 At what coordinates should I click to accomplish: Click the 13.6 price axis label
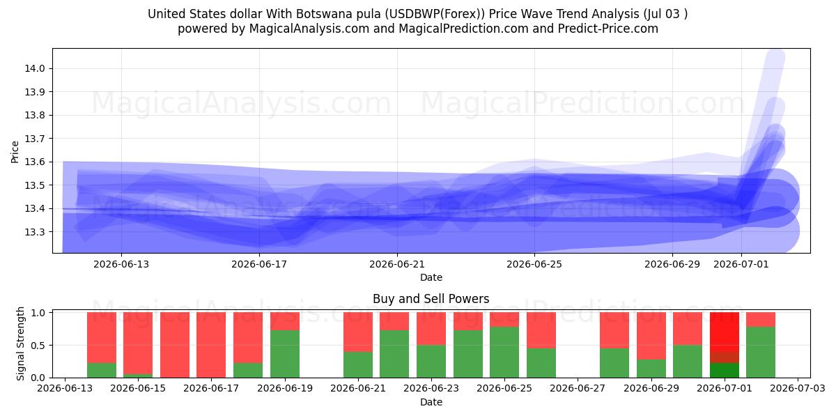35,162
